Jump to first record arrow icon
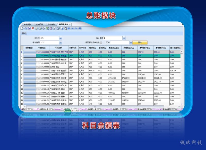This screenshot has height=150, width=206. click(x=69, y=28)
